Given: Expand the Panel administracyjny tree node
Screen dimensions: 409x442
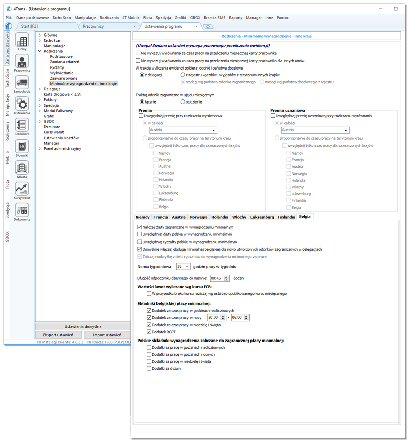Looking at the screenshot, I should 40,149.
